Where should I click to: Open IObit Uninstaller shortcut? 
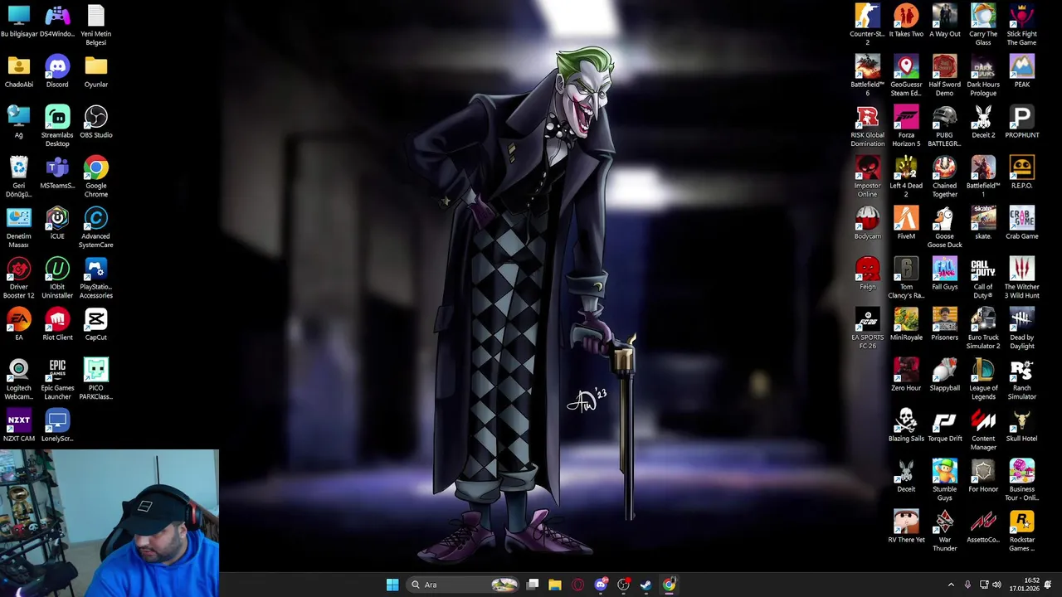click(57, 279)
